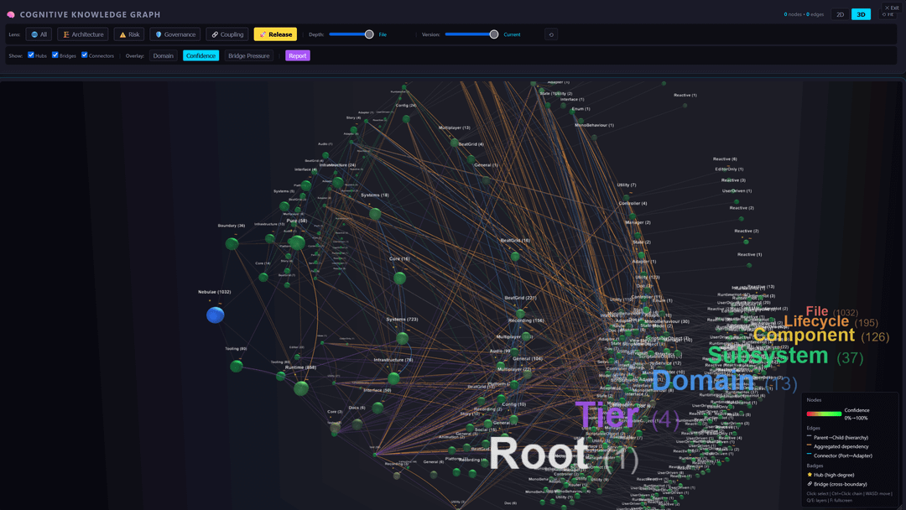This screenshot has height=510, width=906.
Task: Click the reset icon beside Version slider
Action: pos(551,34)
